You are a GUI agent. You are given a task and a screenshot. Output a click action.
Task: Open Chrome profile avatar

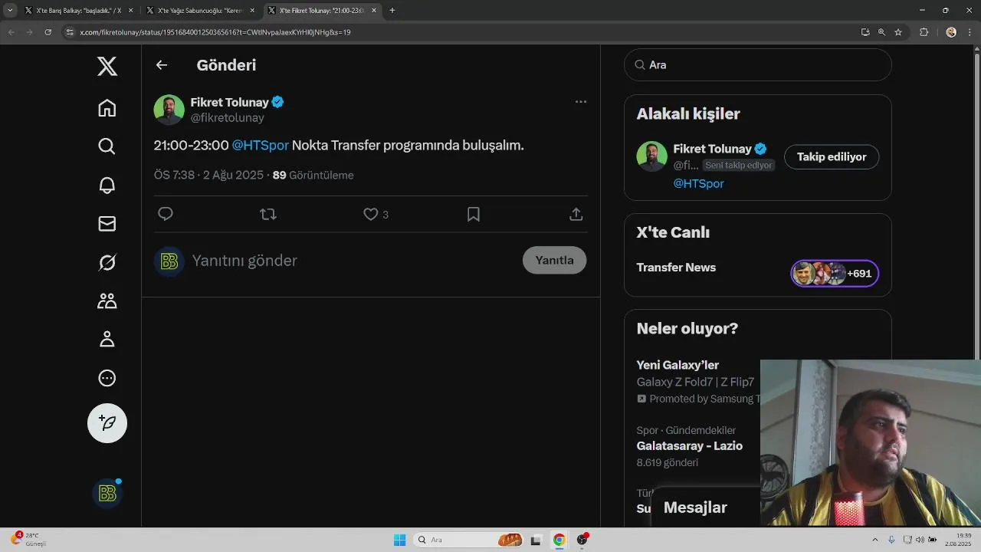(951, 32)
